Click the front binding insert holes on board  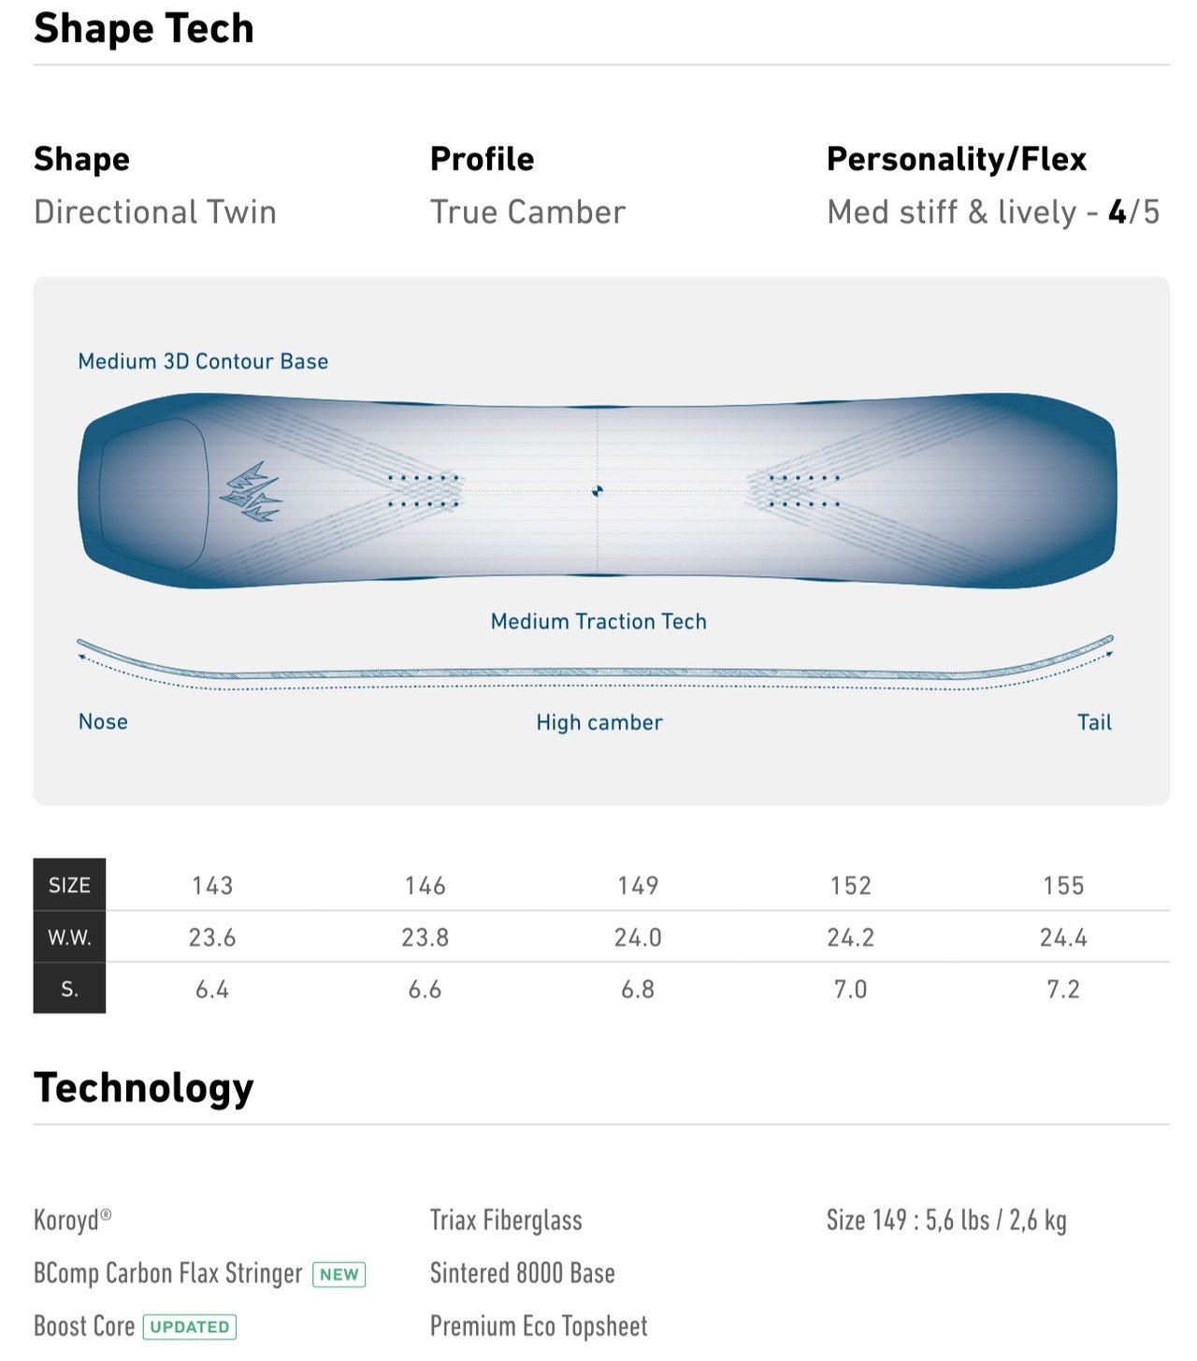coord(424,491)
